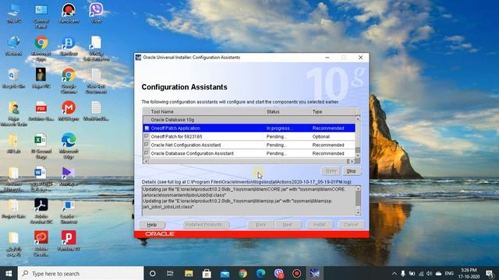Toggle Oracle Database Configuration Assistant checkbox
The height and width of the screenshot is (280, 499).
point(147,152)
